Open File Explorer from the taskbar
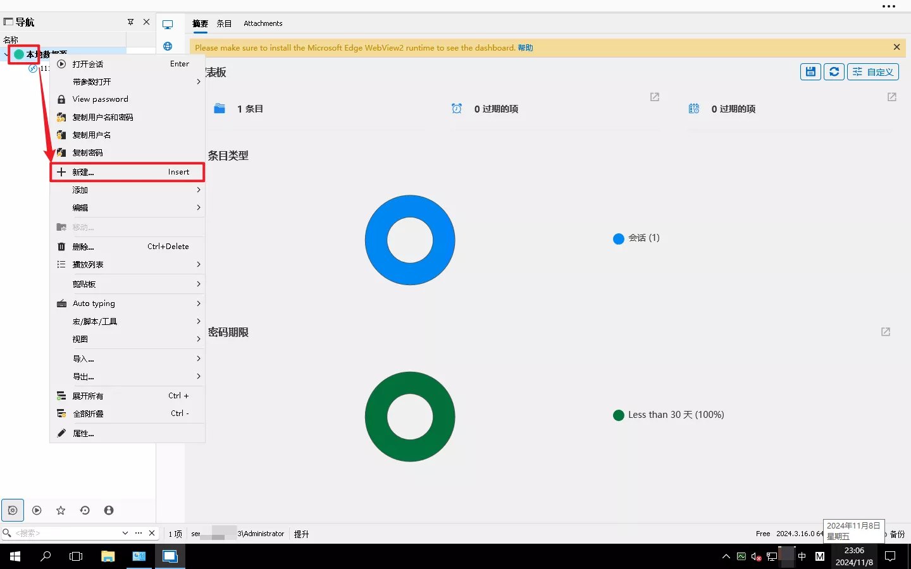Viewport: 911px width, 569px height. [x=108, y=556]
